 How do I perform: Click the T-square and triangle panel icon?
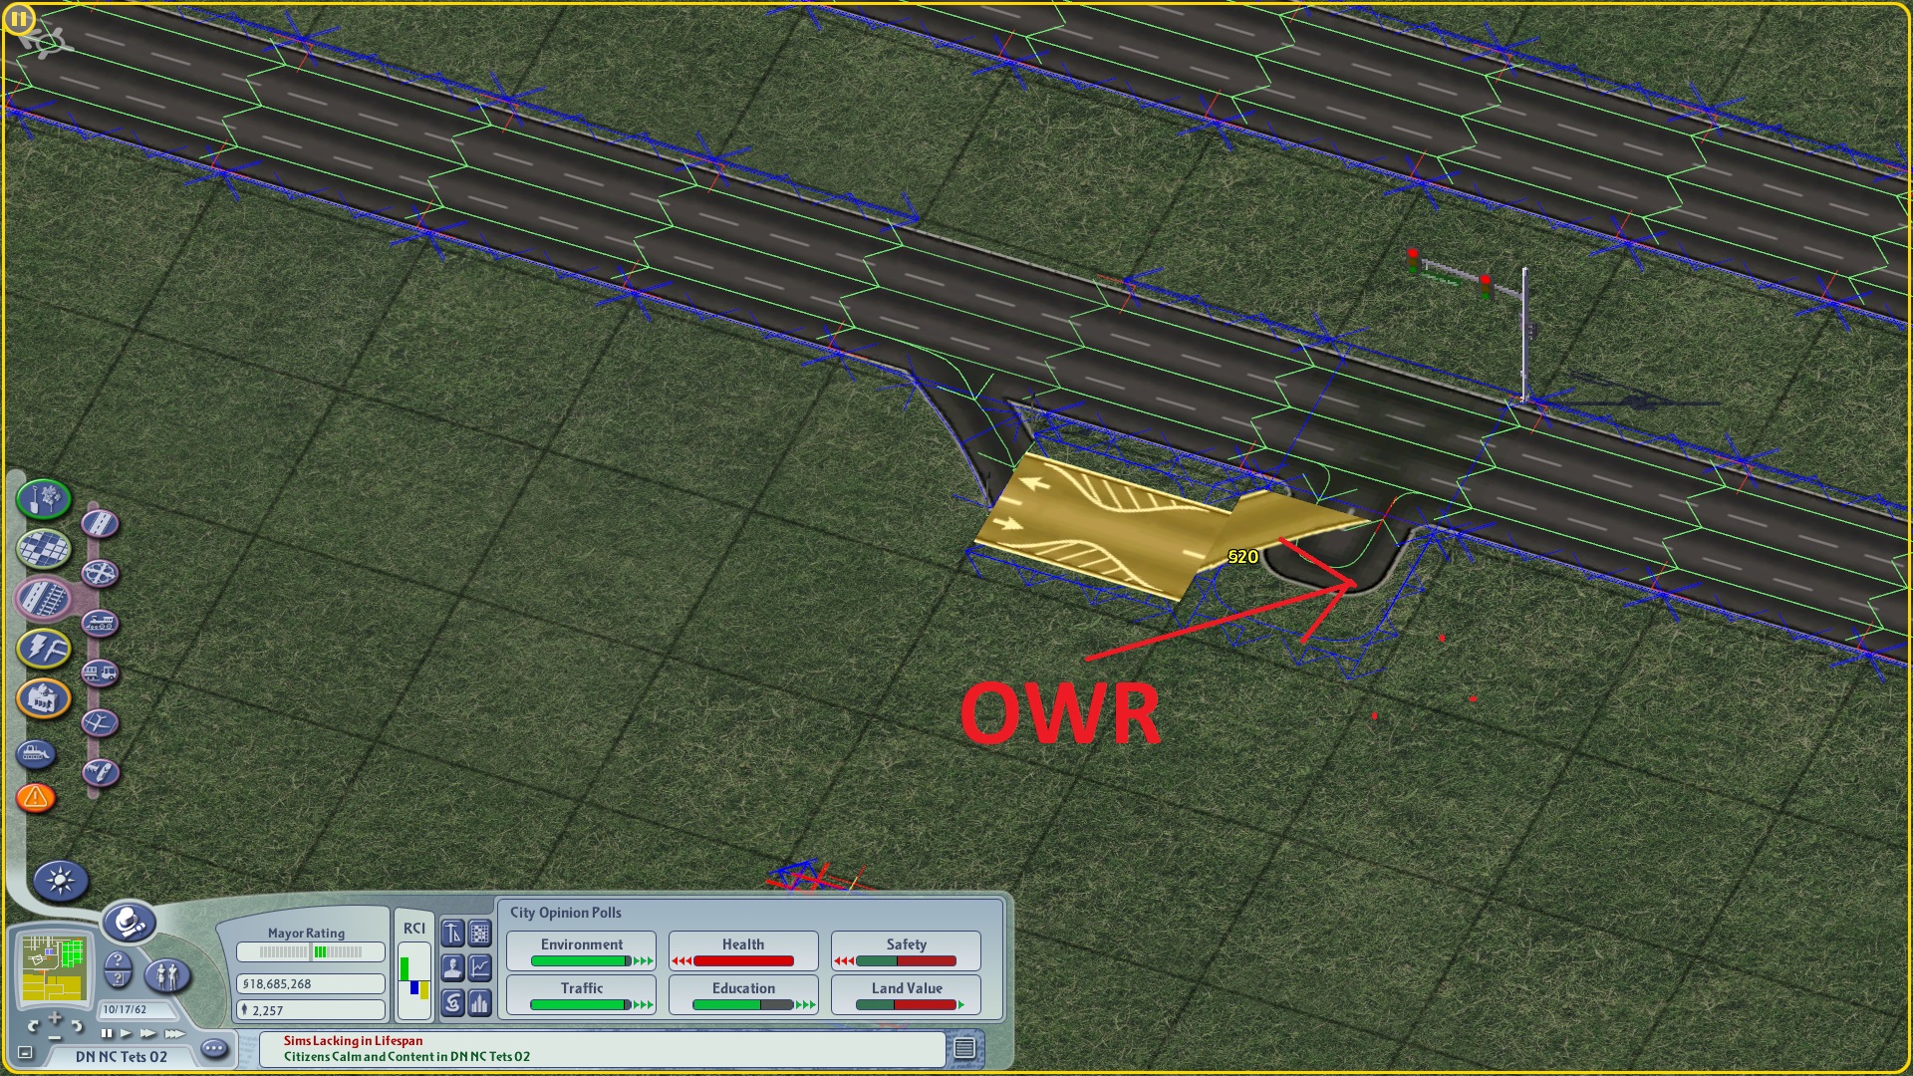[x=453, y=934]
